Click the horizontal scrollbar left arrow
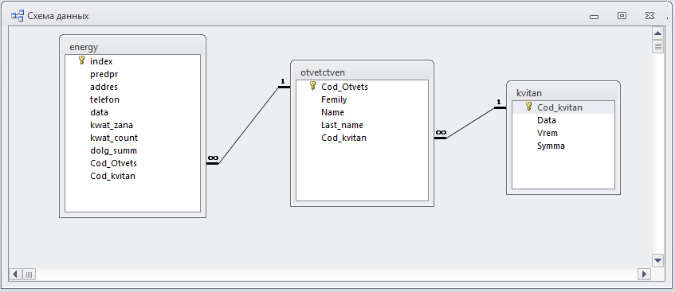This screenshot has width=675, height=292. pos(15,274)
